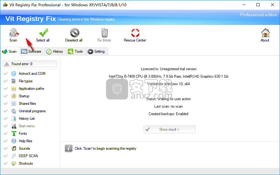Click the info icon beside scan hint

pyautogui.click(x=69, y=148)
